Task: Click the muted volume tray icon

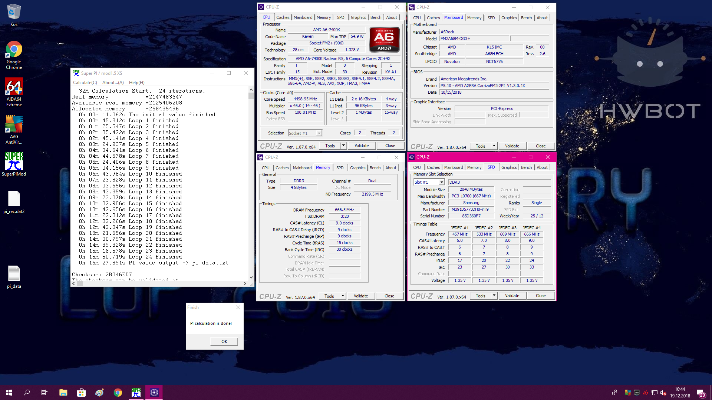Action: 663,393
